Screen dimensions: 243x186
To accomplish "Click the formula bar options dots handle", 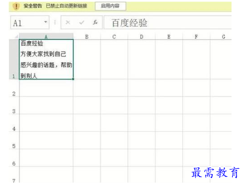I will click(x=55, y=23).
